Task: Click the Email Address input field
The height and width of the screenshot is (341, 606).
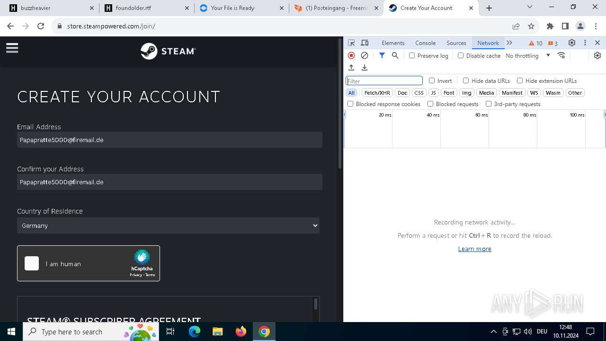Action: (x=169, y=140)
